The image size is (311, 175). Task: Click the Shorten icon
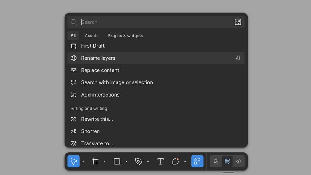click(74, 131)
